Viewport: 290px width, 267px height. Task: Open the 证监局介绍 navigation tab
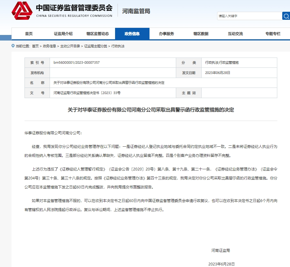(x=63, y=34)
